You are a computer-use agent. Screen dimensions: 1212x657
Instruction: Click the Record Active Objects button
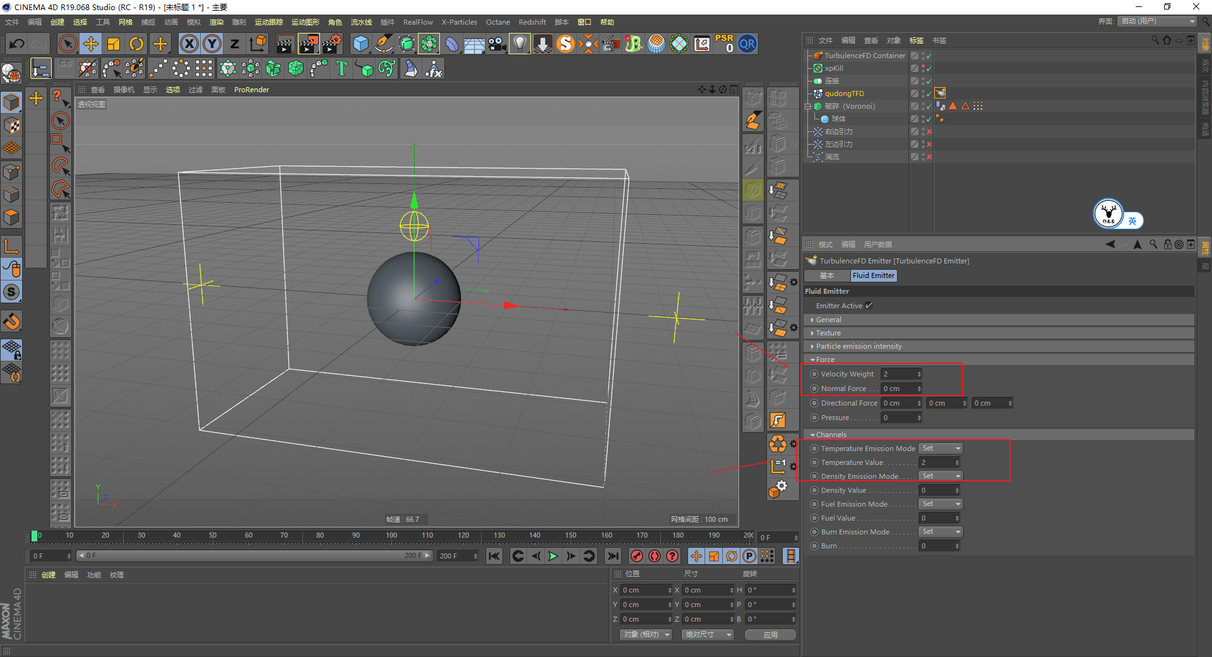(x=637, y=556)
